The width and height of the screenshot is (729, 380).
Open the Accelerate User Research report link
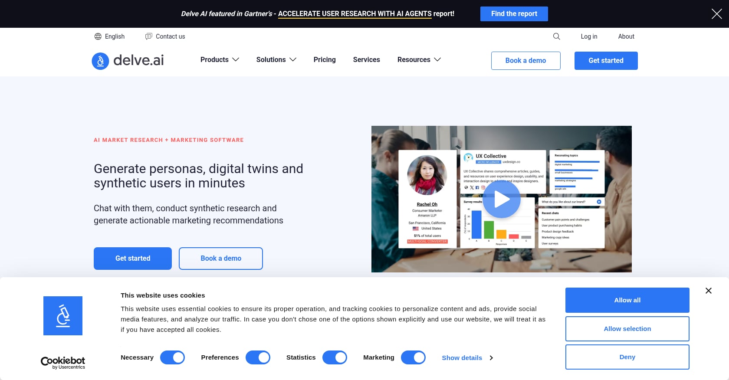(355, 14)
